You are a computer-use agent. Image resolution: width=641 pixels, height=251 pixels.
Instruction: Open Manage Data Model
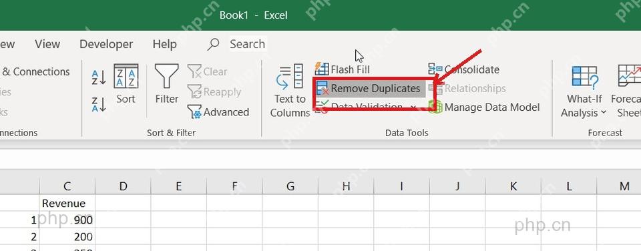click(x=484, y=107)
